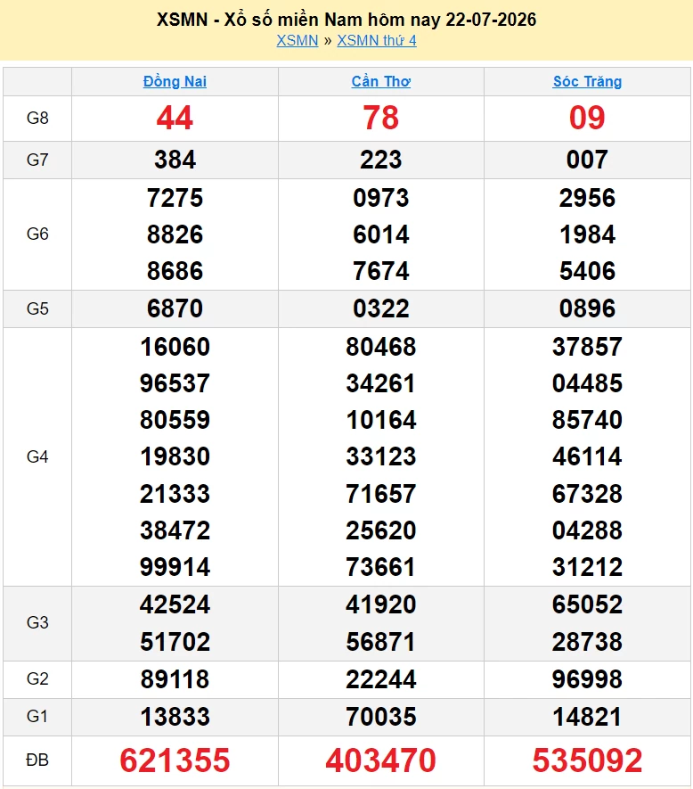Click G4 number 34261

click(380, 383)
